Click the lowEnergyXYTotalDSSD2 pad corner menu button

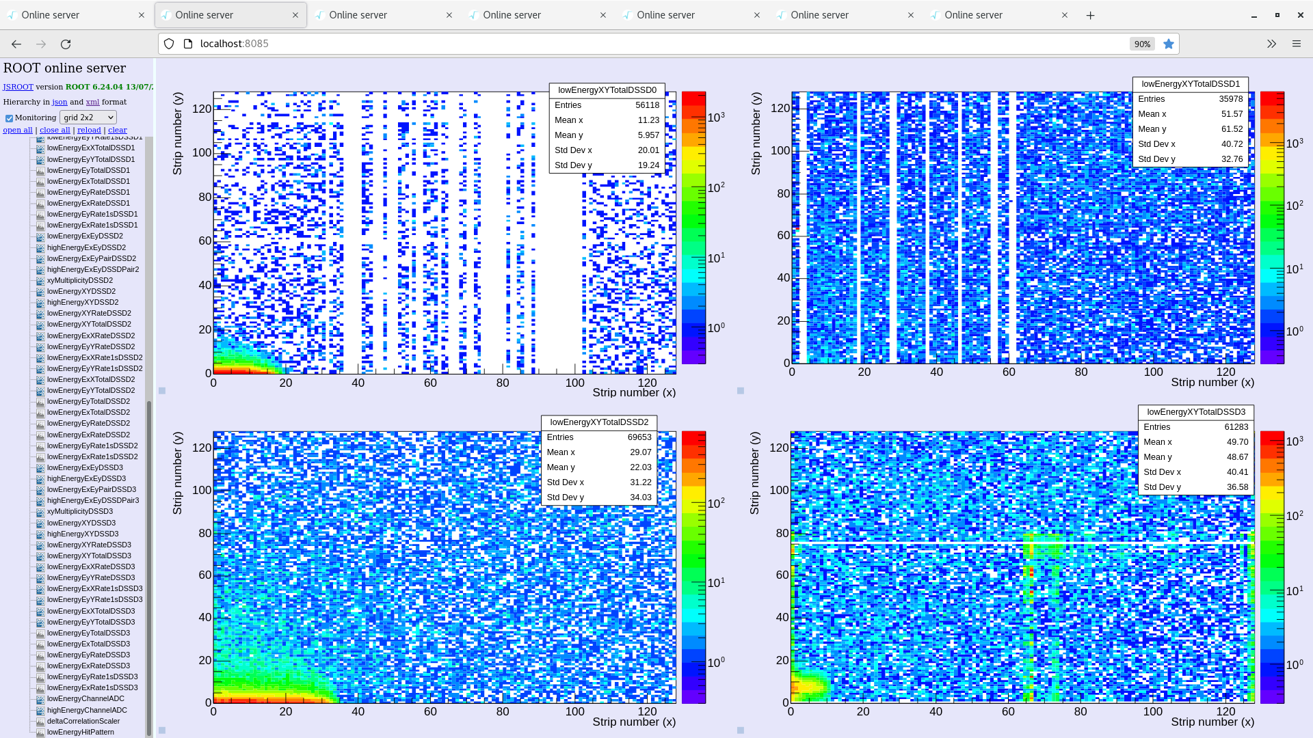(162, 730)
